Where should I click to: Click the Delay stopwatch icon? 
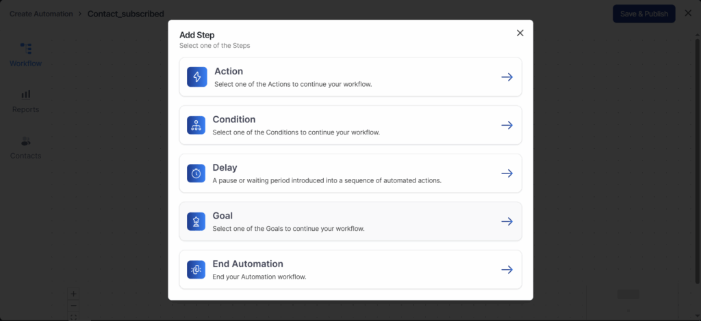pos(196,173)
